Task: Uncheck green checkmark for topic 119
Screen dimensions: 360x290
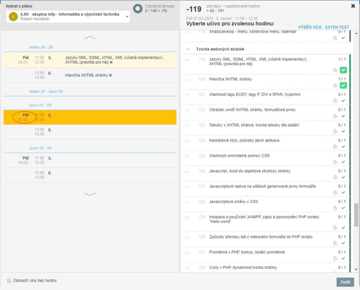Action: point(343,70)
